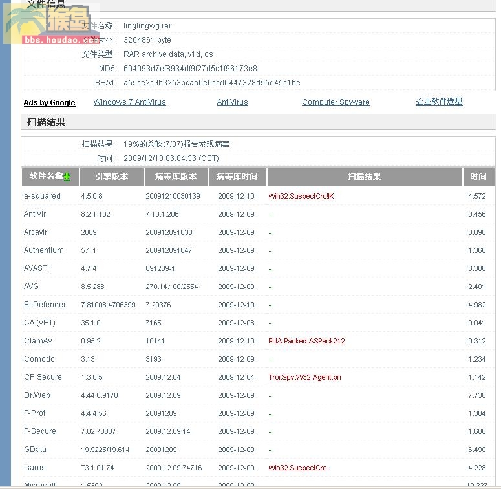The image size is (501, 489).
Task: Click the AVG row name
Action: click(x=31, y=287)
